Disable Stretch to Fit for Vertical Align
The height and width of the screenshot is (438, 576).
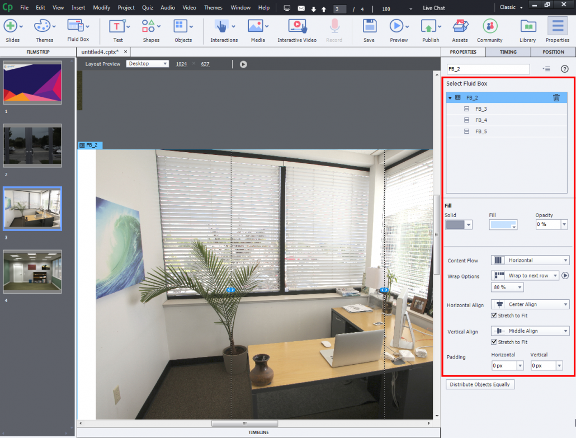point(494,342)
